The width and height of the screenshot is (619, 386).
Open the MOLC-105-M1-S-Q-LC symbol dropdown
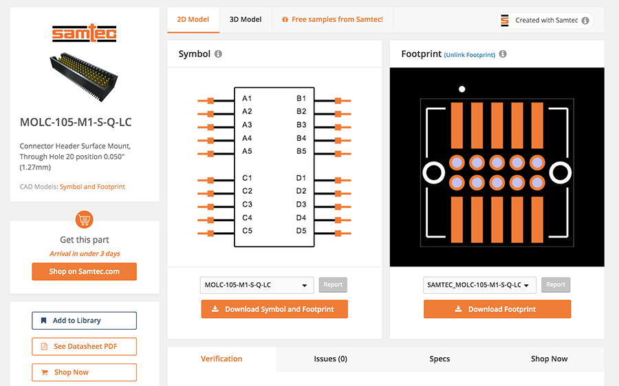click(256, 285)
